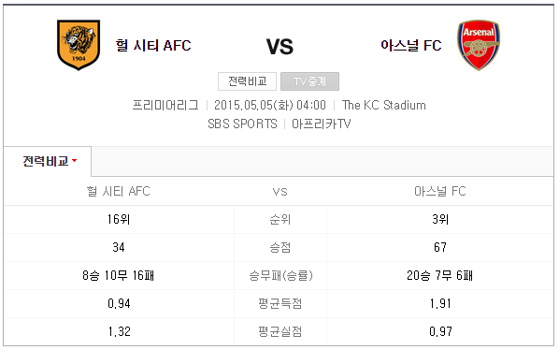559x350 pixels.
Task: Open the 아프리카TV broadcaster link
Action: coord(322,124)
